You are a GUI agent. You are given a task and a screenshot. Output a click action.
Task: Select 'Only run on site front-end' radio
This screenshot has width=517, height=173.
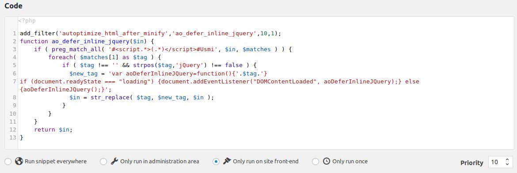[216, 162]
